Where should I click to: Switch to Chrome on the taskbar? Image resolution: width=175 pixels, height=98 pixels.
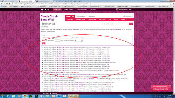[x=25, y=96]
